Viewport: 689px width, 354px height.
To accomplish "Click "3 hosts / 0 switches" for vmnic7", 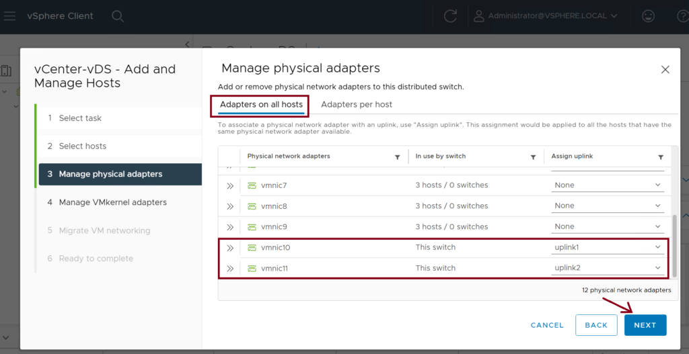I will [x=451, y=185].
